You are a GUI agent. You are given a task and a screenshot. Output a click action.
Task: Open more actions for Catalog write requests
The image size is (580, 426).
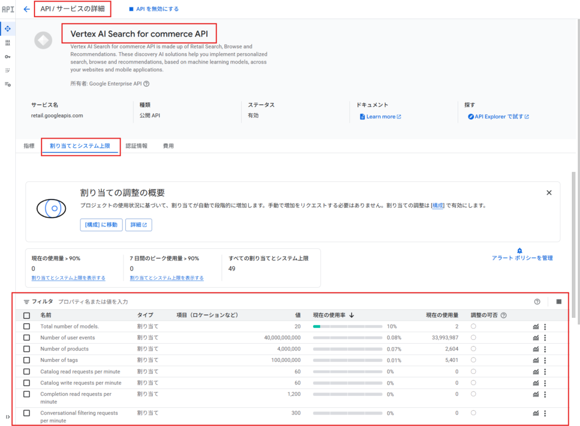point(545,383)
